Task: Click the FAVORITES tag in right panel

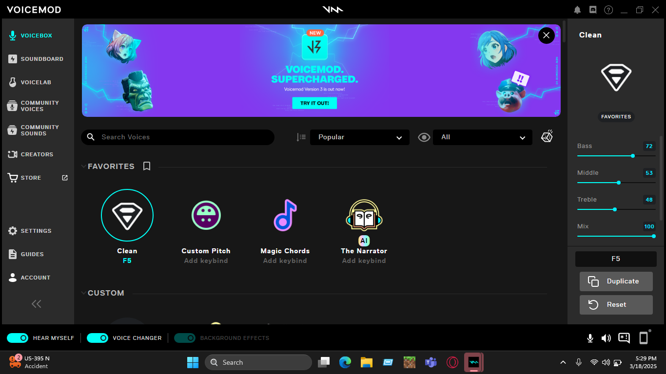Action: (x=616, y=117)
